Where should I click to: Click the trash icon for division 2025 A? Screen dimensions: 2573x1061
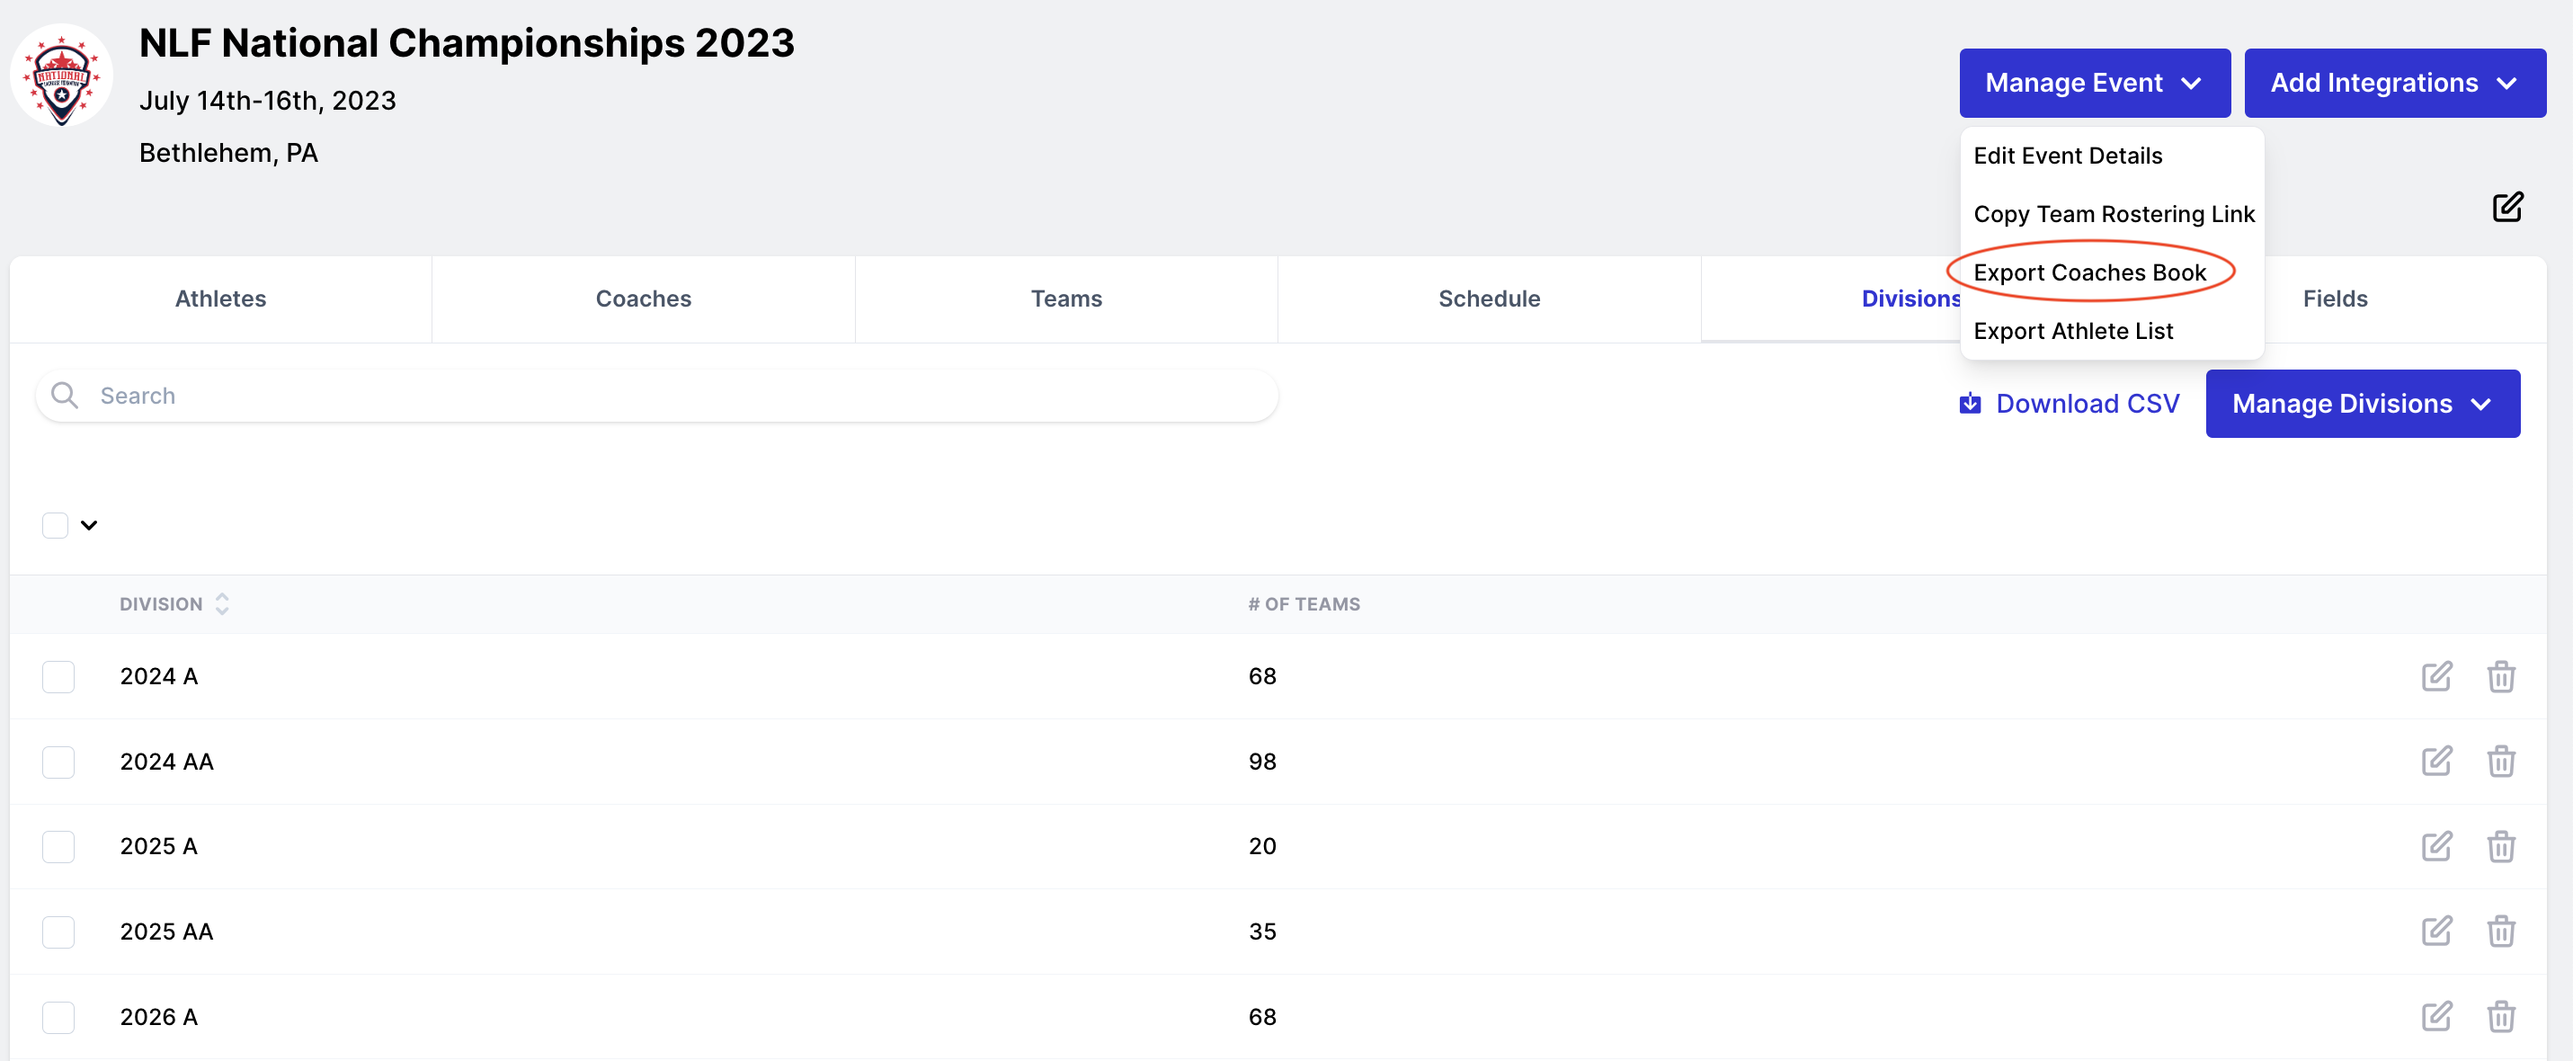2500,846
